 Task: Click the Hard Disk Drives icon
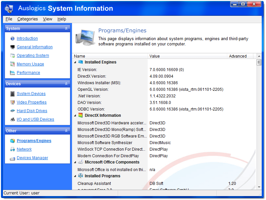(x=12, y=111)
